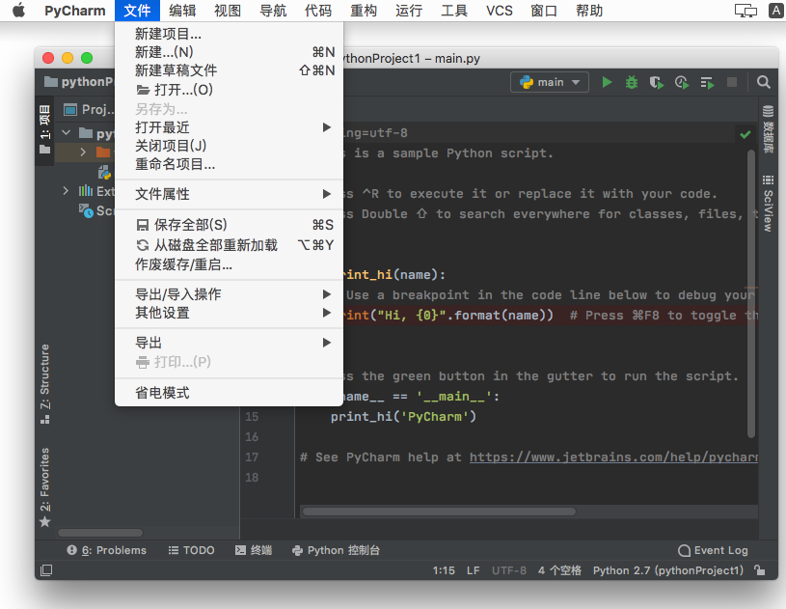786x609 pixels.
Task: Open Search Everywhere with the magnifier icon
Action: [764, 82]
